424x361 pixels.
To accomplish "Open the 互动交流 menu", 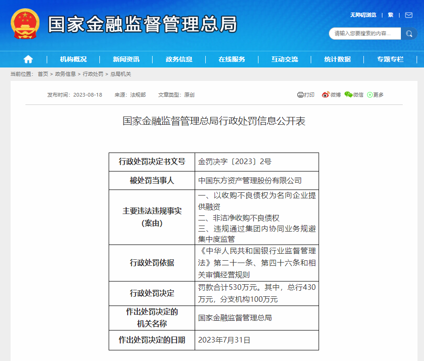I will (x=285, y=59).
